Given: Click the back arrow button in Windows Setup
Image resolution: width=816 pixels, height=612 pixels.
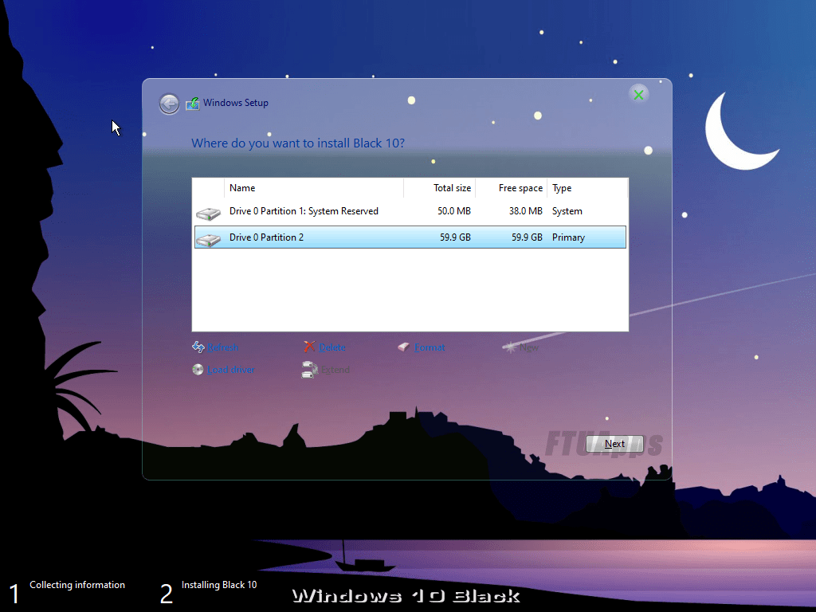Looking at the screenshot, I should (169, 104).
